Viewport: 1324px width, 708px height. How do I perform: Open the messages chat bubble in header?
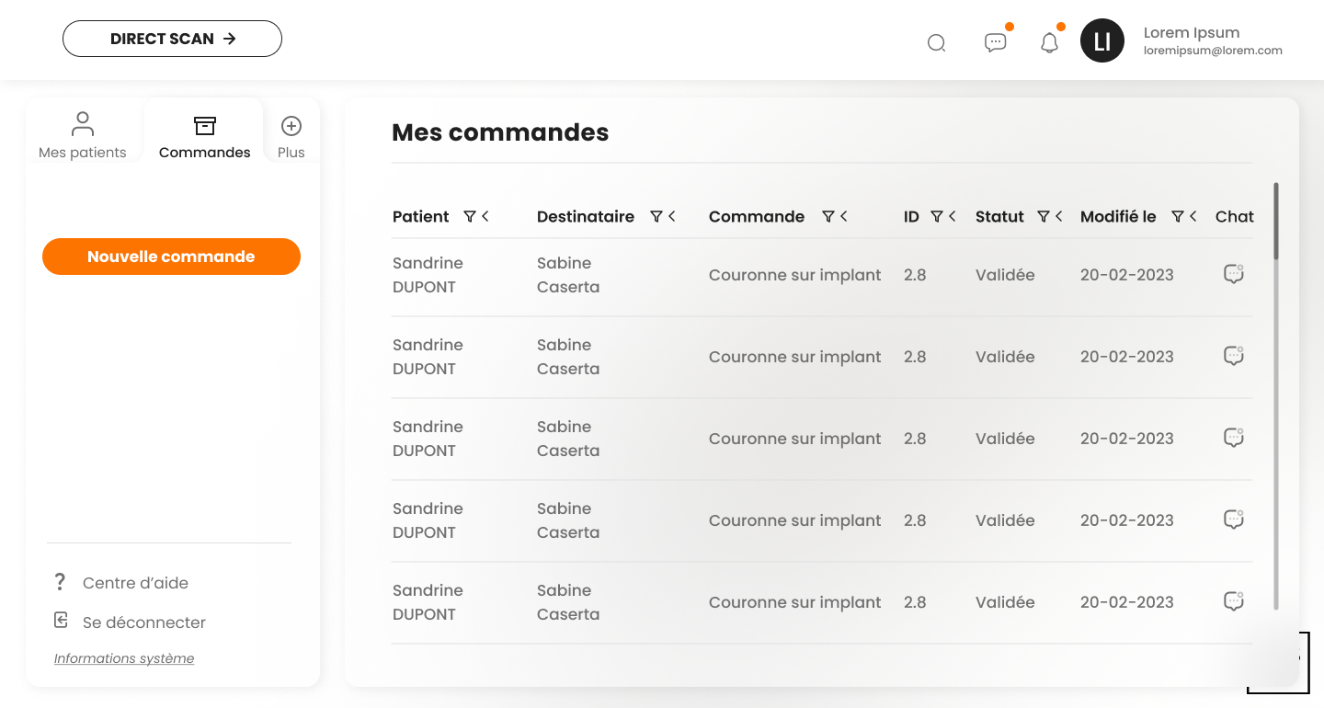pyautogui.click(x=995, y=42)
